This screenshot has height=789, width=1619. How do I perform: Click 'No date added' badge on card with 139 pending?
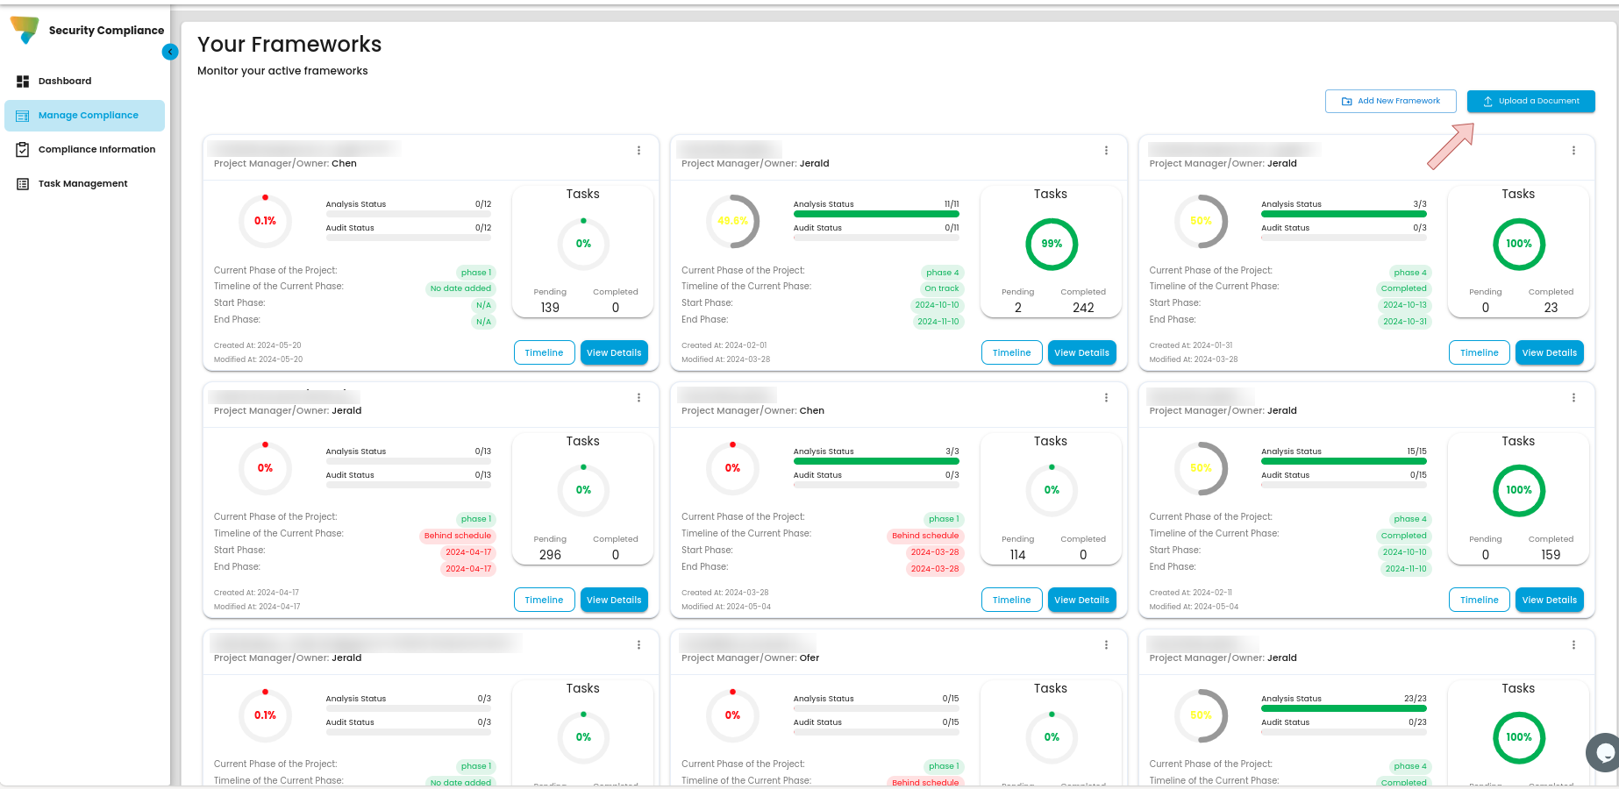click(460, 288)
